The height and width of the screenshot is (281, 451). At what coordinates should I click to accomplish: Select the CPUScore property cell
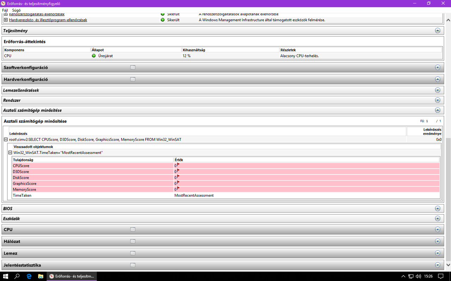click(93, 166)
